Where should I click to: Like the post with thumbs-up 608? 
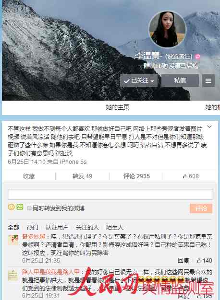pos(191,176)
